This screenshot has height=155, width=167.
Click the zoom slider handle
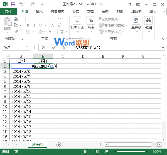click(x=131, y=151)
